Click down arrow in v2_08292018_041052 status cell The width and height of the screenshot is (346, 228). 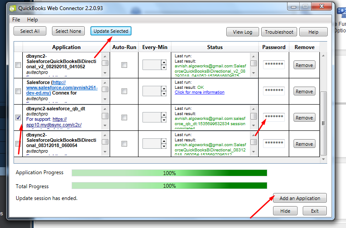pyautogui.click(x=253, y=73)
